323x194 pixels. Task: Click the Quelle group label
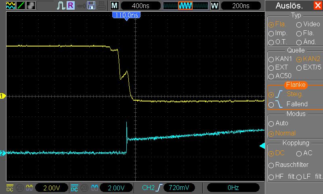(x=296, y=50)
